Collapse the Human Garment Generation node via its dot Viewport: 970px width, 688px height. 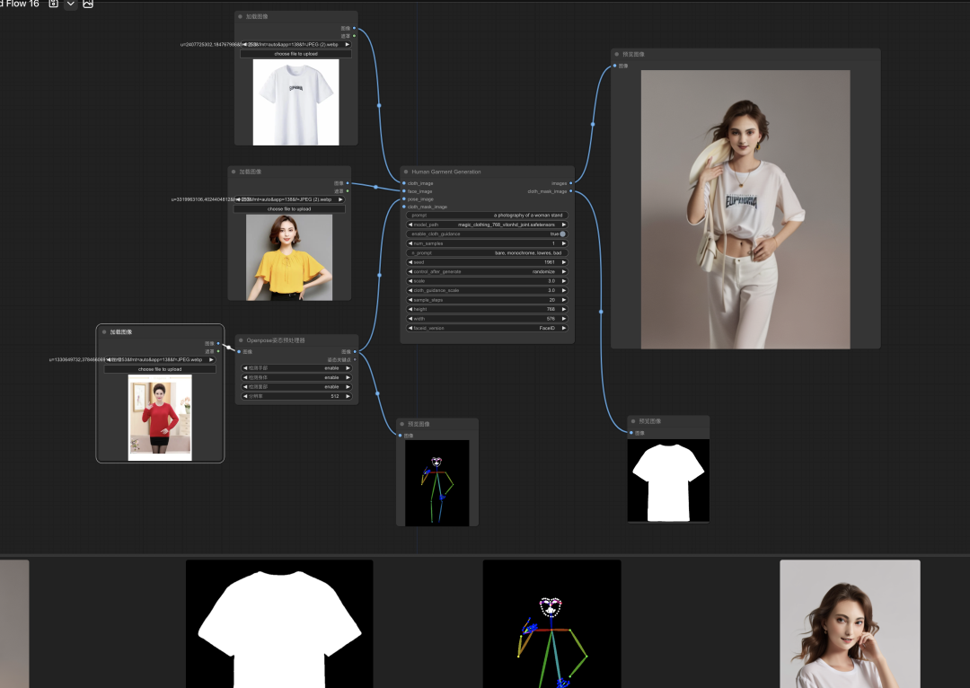406,172
